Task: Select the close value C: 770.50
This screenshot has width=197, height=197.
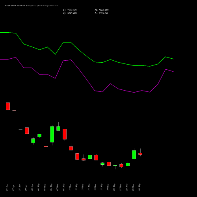Action: [70, 10]
